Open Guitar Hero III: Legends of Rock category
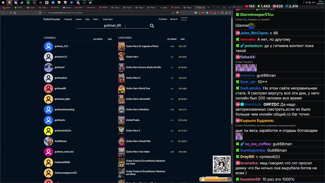 pyautogui.click(x=142, y=46)
